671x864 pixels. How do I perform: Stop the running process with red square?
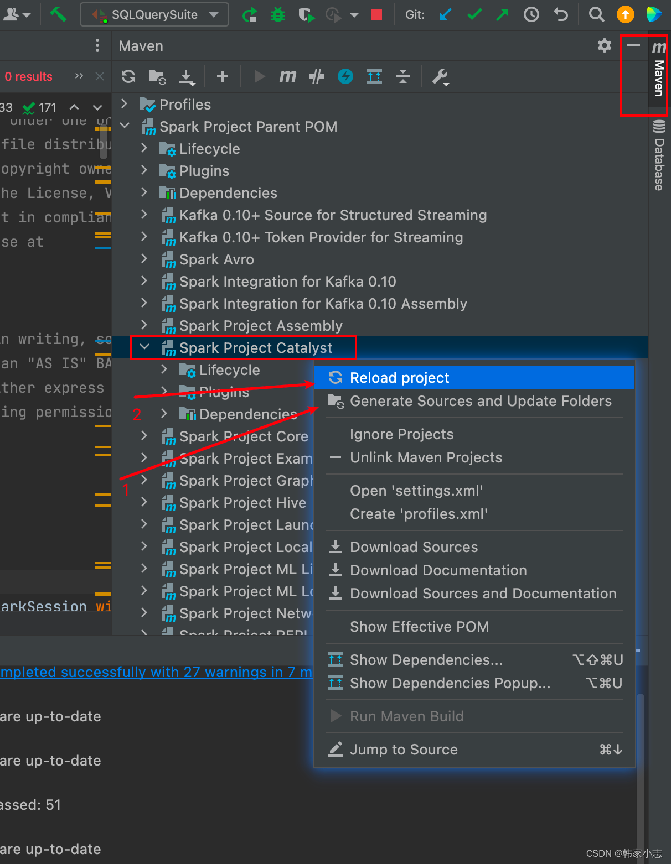[x=376, y=14]
